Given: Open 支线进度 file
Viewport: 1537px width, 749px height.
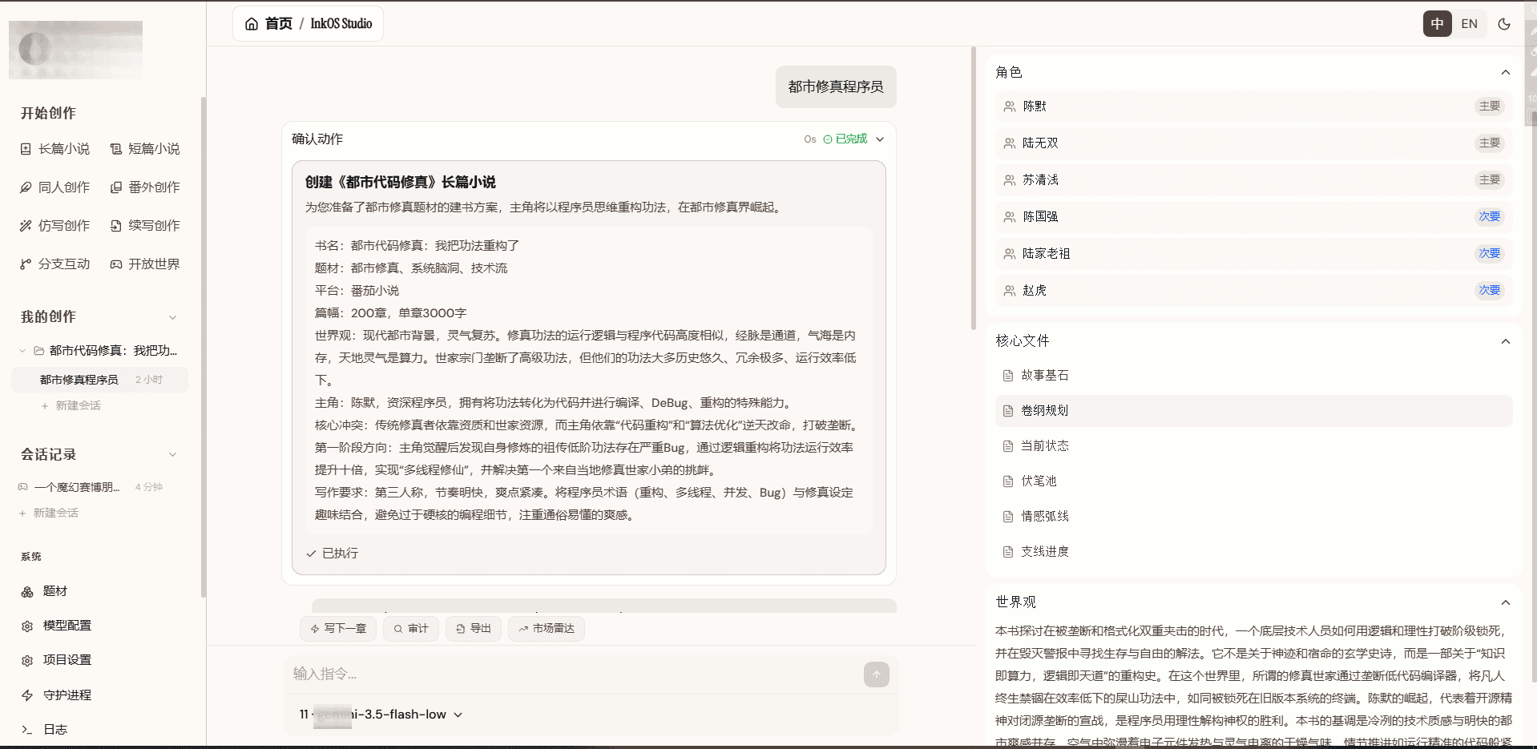Looking at the screenshot, I should coord(1254,552).
